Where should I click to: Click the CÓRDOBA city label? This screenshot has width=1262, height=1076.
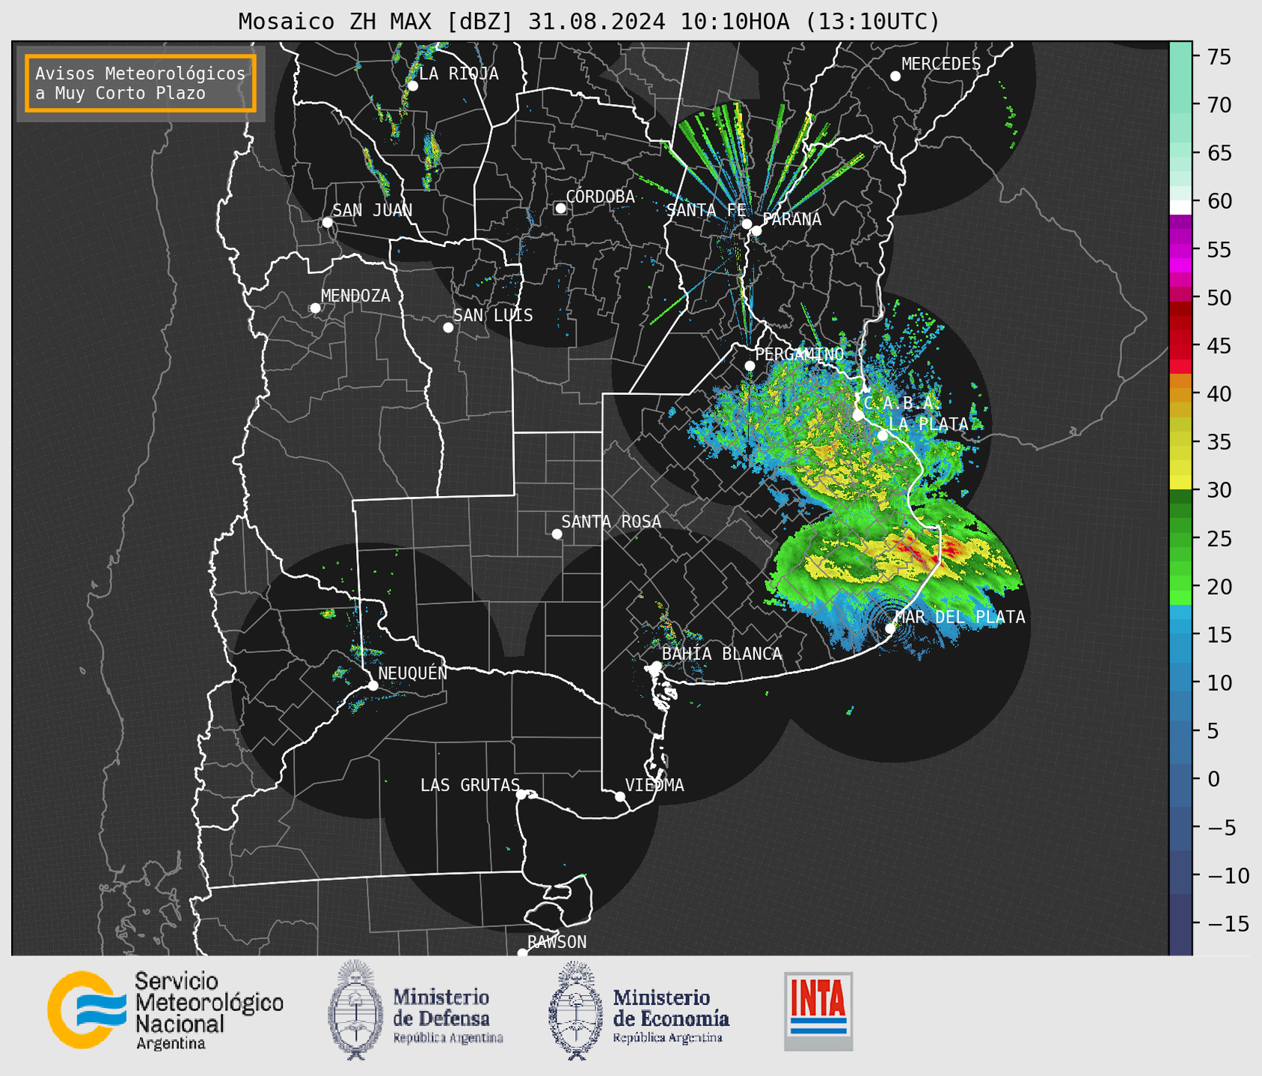pyautogui.click(x=601, y=196)
